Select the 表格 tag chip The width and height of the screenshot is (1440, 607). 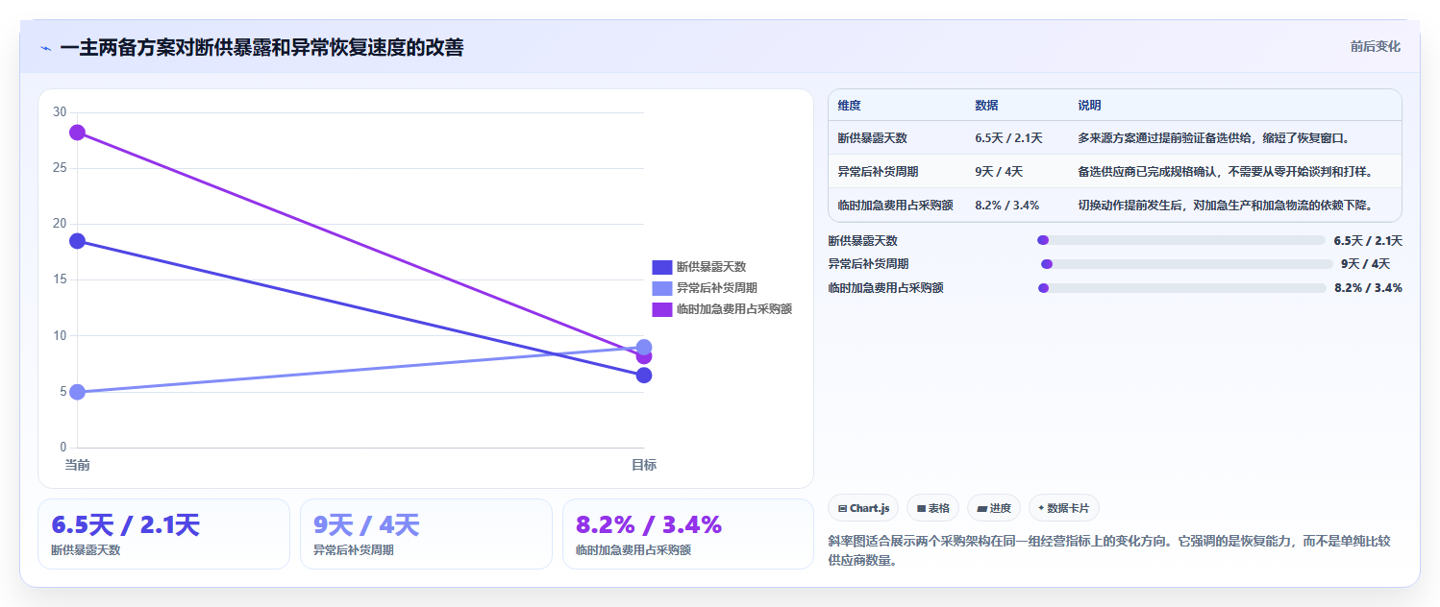point(932,508)
